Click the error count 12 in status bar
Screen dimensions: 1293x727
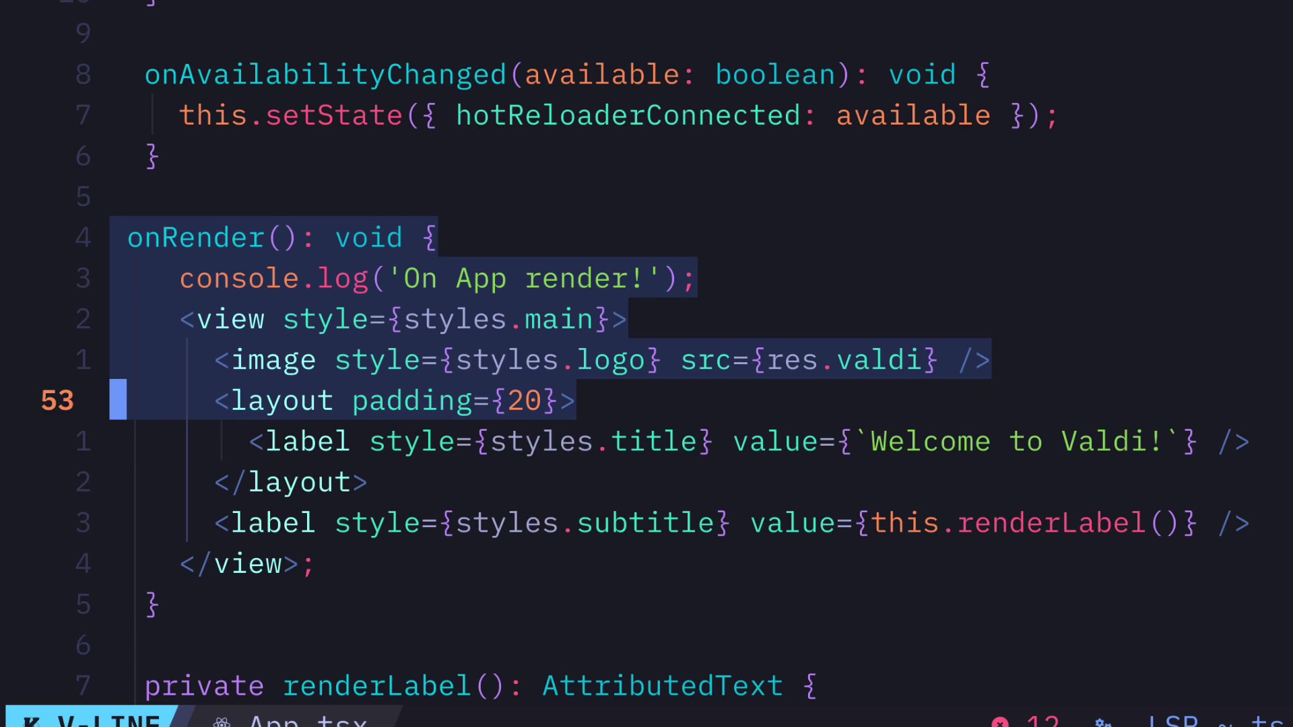[1042, 720]
